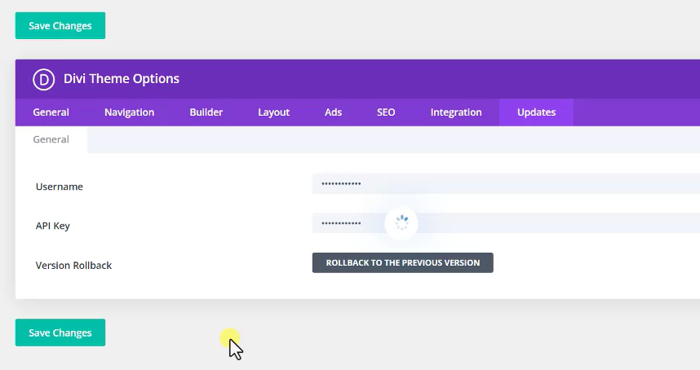Click the Divi Theme Options title
700x370 pixels.
(x=122, y=79)
